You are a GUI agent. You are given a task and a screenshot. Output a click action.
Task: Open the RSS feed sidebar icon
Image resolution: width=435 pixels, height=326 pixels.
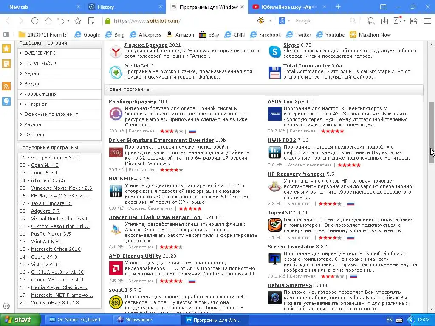[6, 86]
